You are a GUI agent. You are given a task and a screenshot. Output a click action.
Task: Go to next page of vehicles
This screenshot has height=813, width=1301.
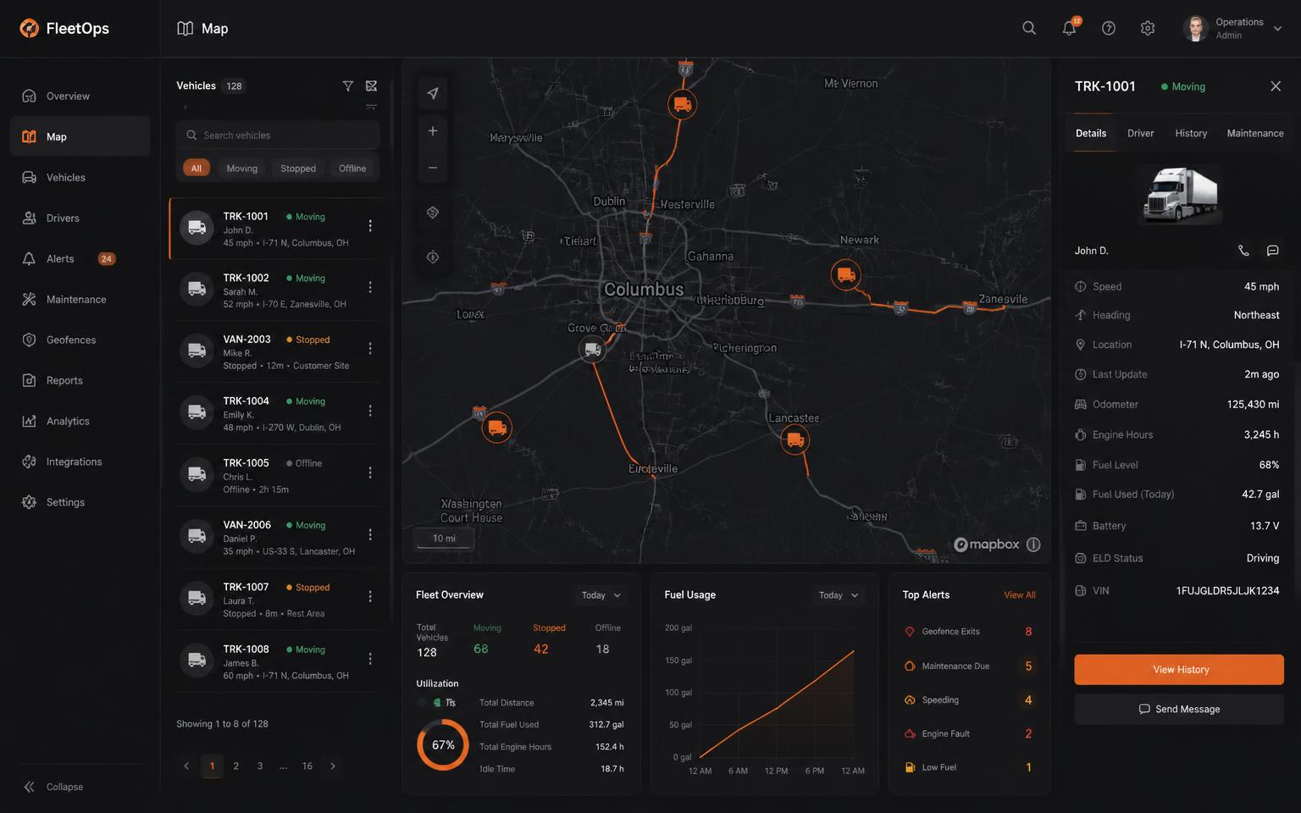coord(333,766)
